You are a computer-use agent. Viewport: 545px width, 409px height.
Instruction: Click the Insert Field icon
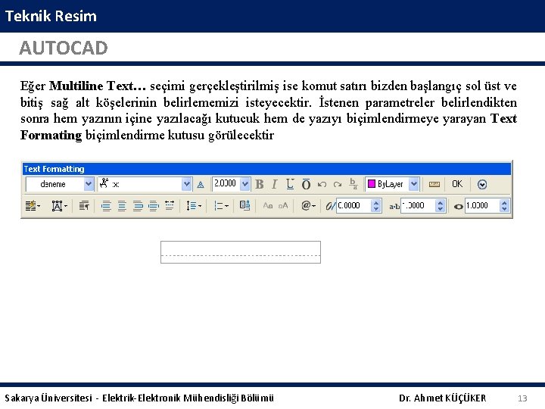(244, 205)
